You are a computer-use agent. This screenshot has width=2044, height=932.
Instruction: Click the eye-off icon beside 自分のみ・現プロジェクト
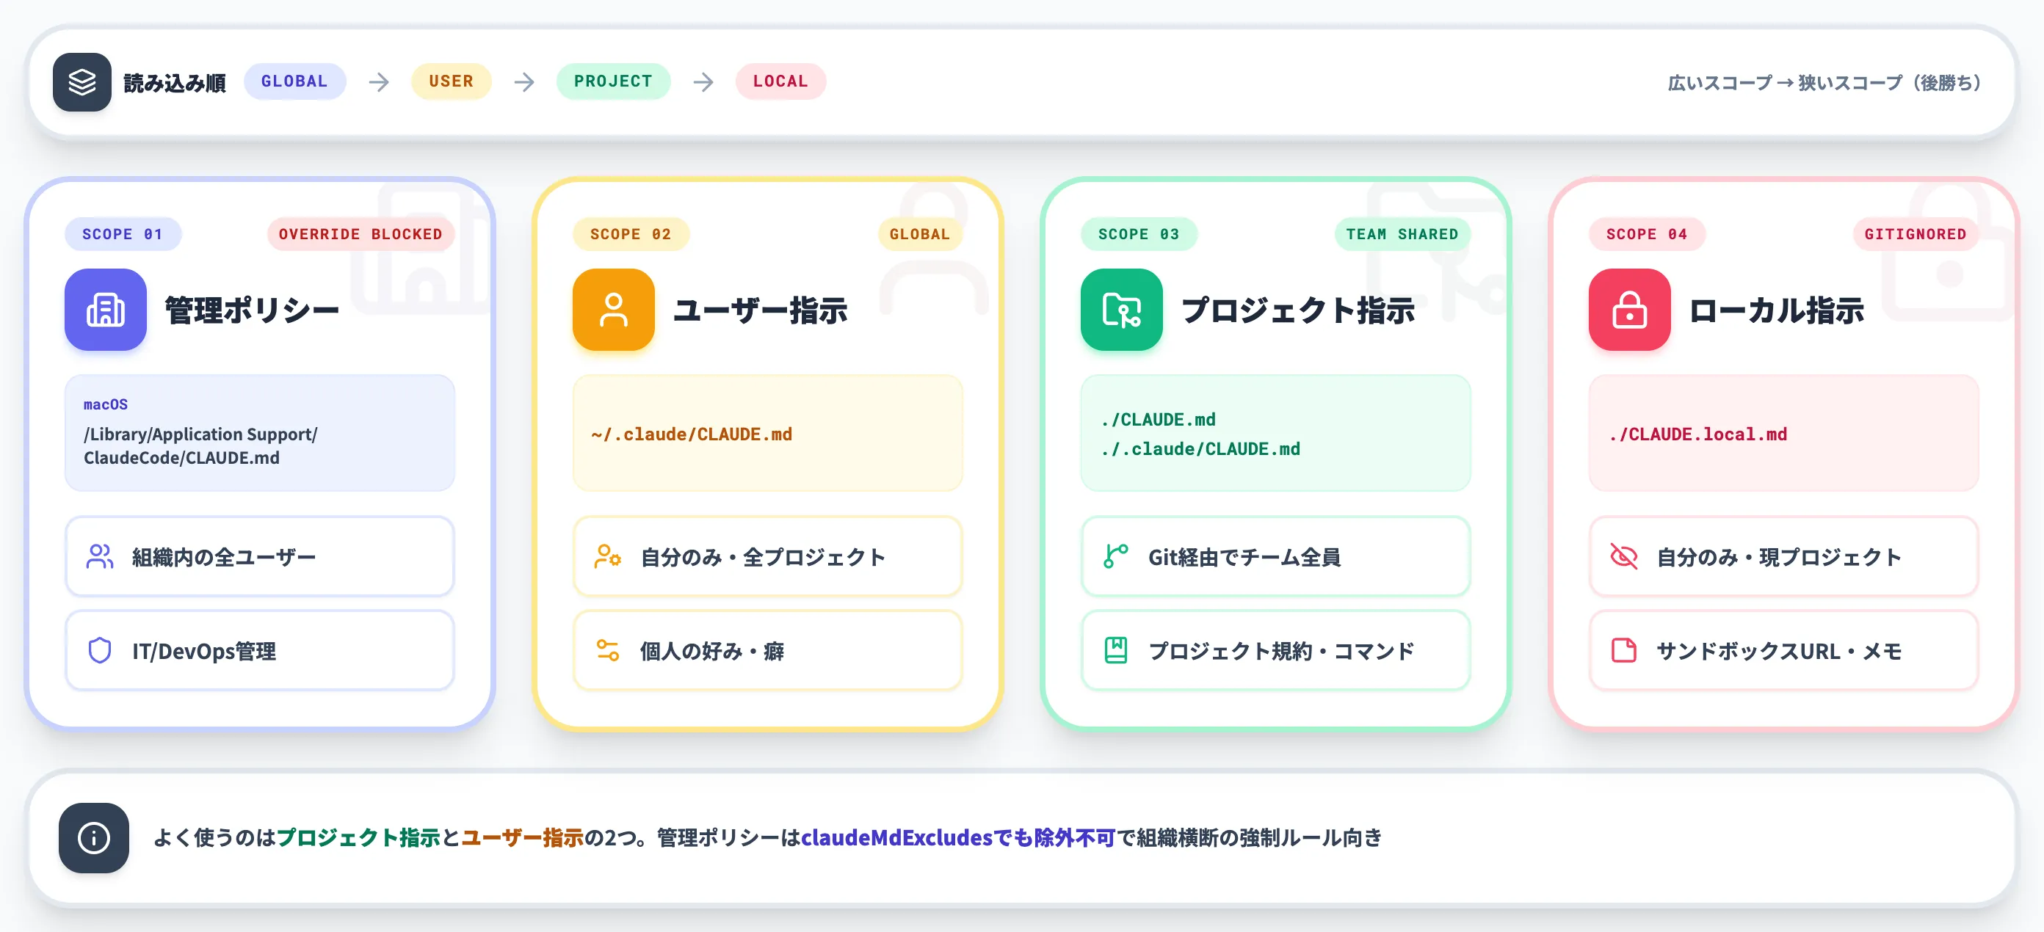pyautogui.click(x=1623, y=557)
